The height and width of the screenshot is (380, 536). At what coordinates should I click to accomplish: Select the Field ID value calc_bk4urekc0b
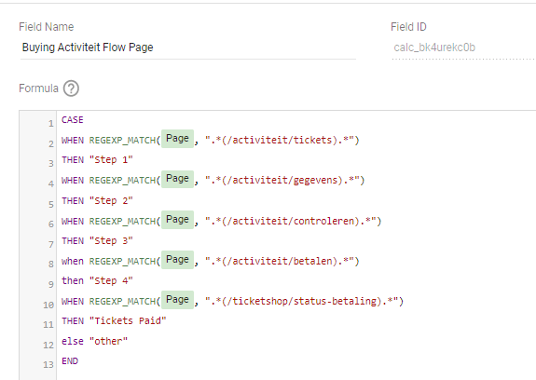(x=434, y=47)
